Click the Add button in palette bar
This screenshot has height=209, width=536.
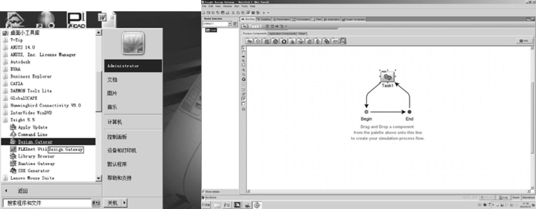click(524, 41)
